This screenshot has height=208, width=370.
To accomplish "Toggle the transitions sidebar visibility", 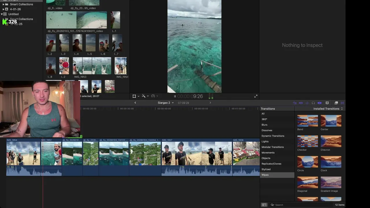I will click(x=264, y=205).
